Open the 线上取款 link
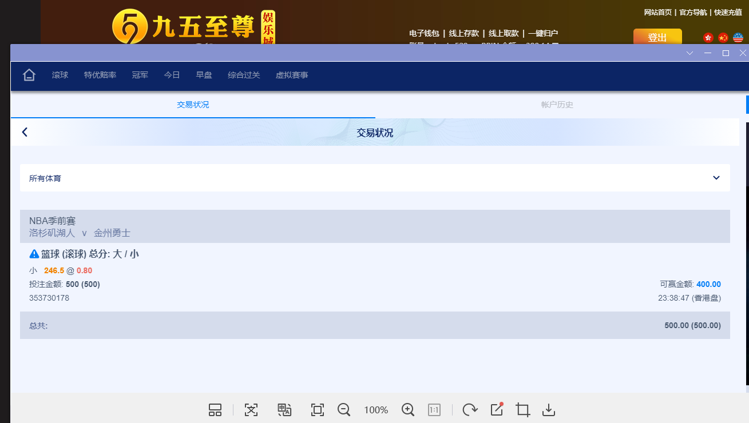 (504, 33)
